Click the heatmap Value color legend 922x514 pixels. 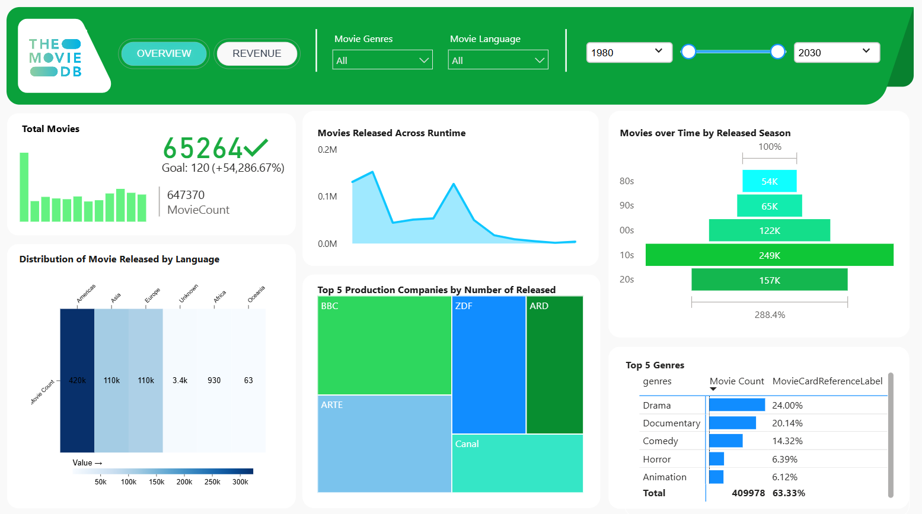tap(162, 471)
